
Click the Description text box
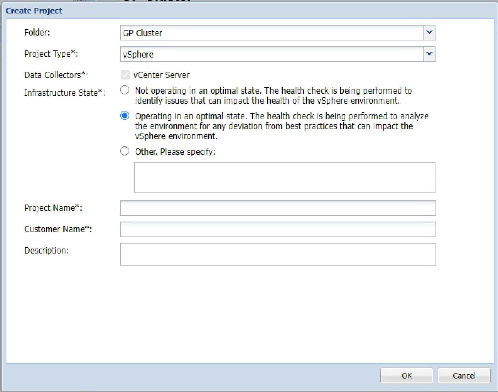coord(278,254)
